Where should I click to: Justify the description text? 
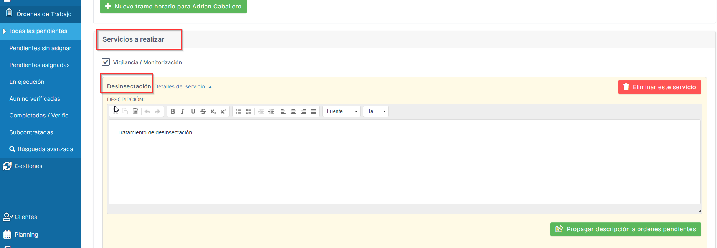[x=314, y=111]
